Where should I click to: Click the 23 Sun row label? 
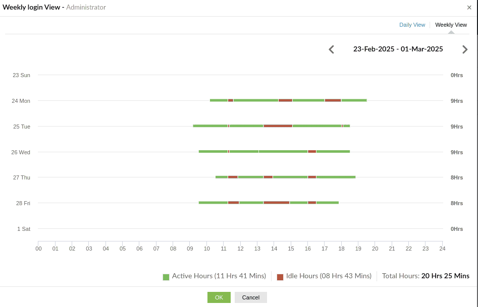21,75
